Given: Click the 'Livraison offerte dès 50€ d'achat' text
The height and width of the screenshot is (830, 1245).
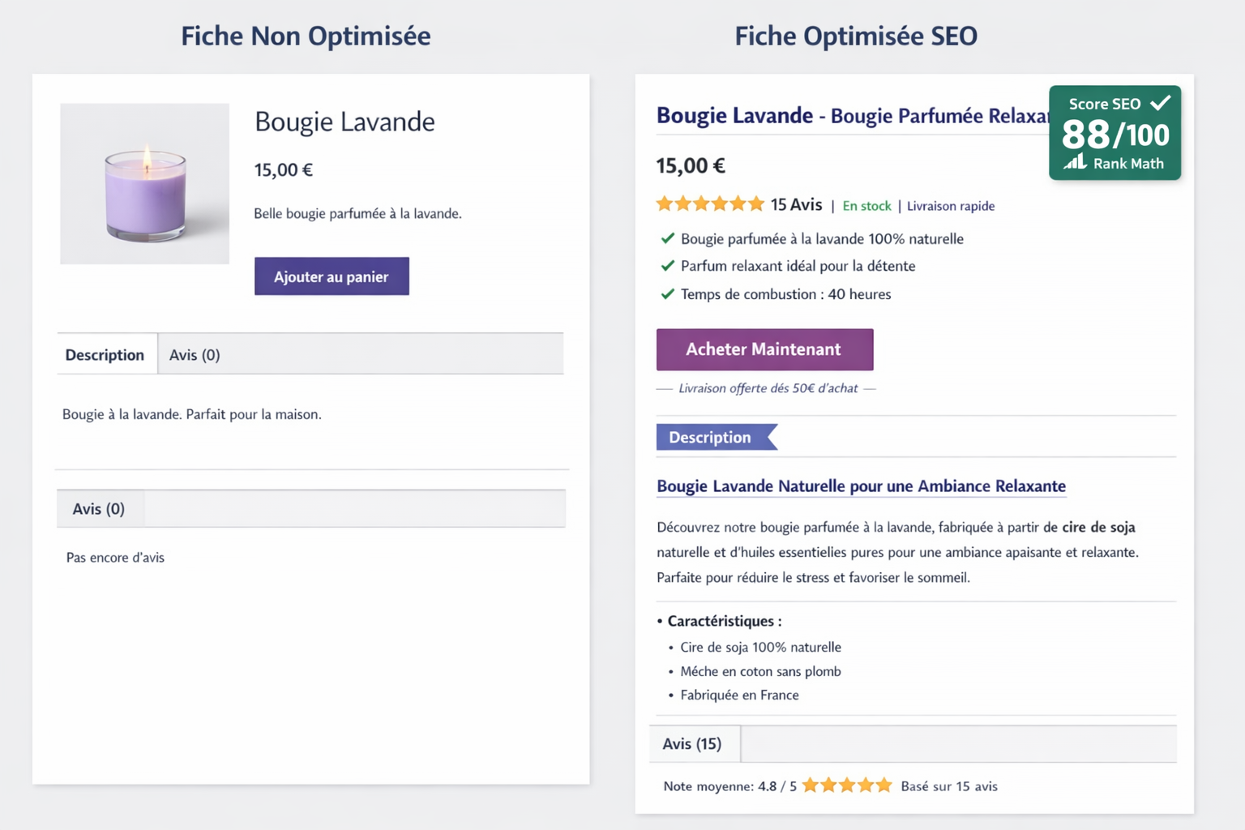Looking at the screenshot, I should click(768, 388).
